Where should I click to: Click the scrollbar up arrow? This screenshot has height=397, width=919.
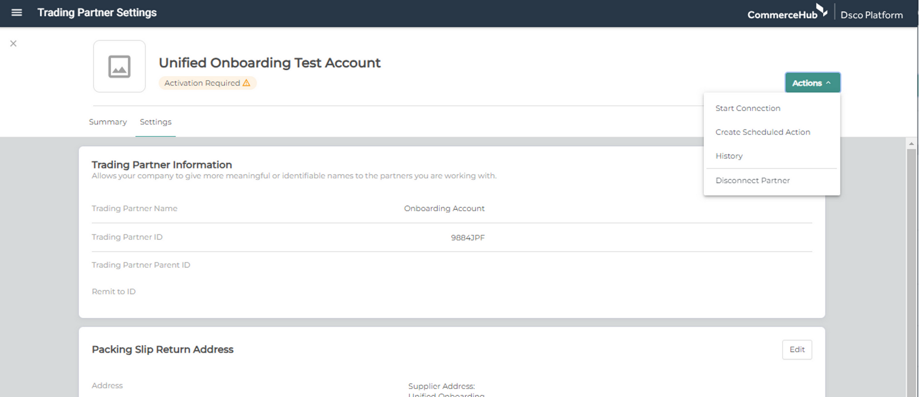pos(911,143)
